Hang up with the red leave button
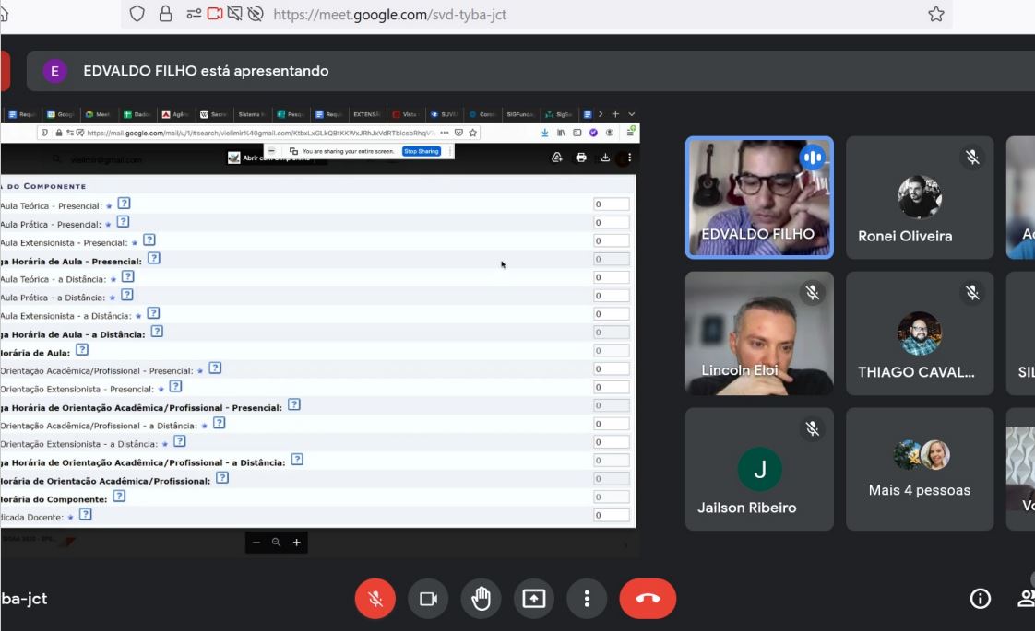The height and width of the screenshot is (631, 1035). point(648,599)
